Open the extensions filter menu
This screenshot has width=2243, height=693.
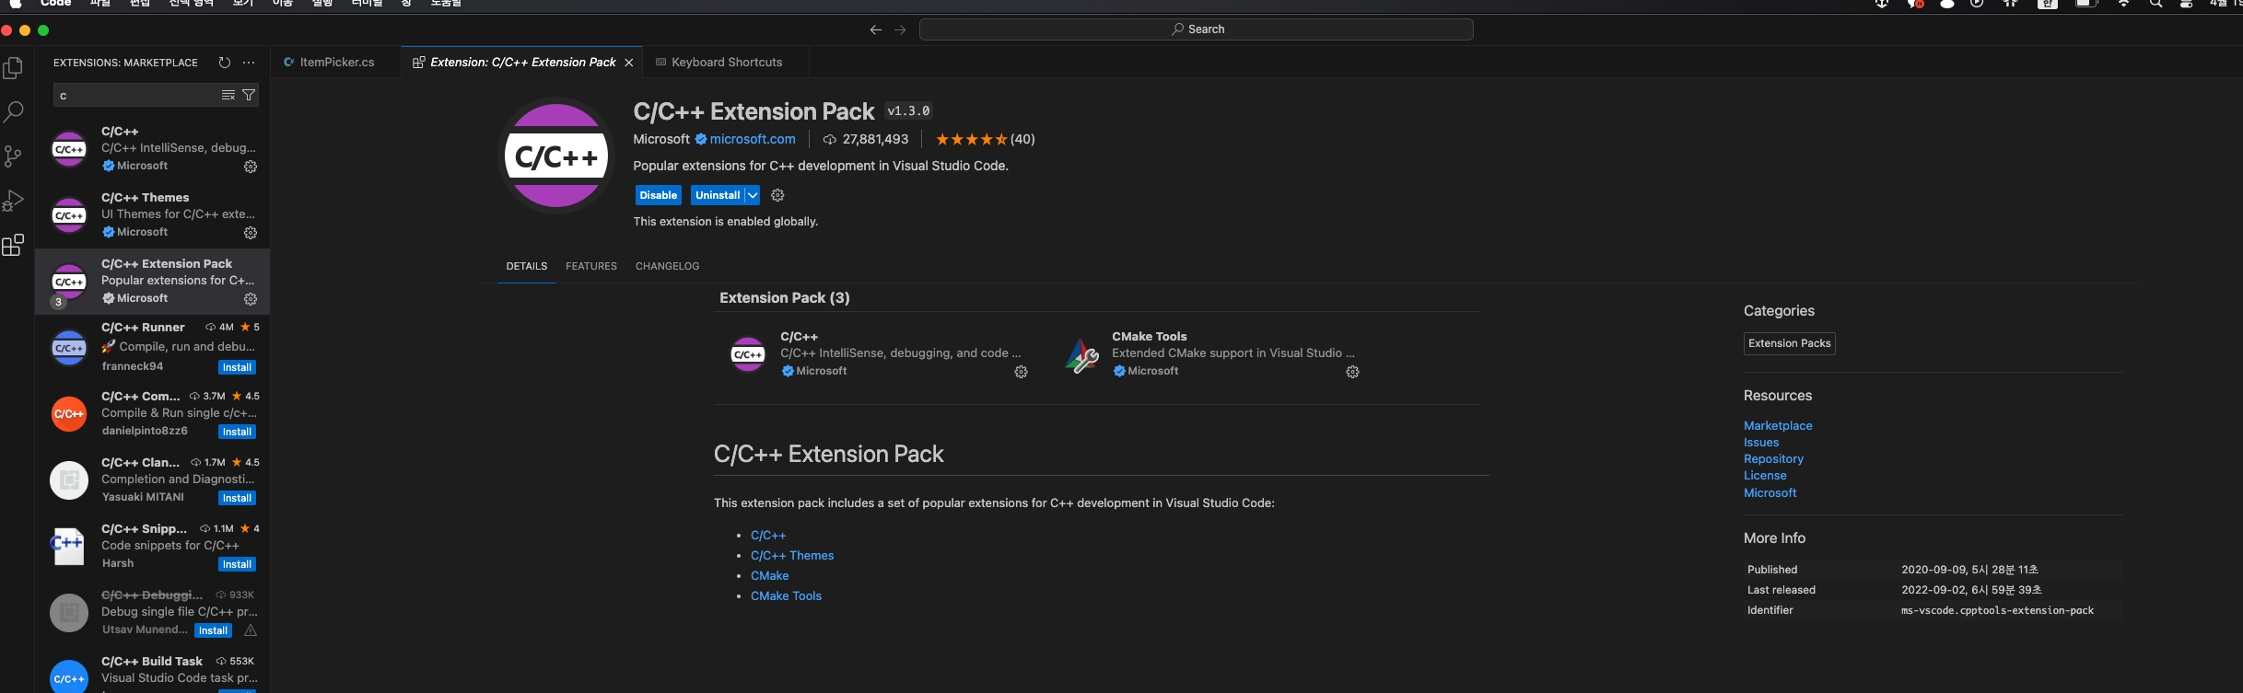coord(249,95)
